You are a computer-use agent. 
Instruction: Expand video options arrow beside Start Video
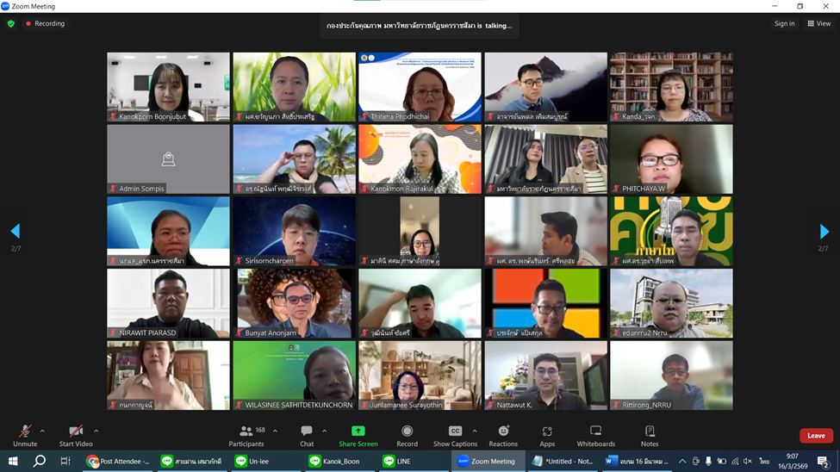click(96, 431)
